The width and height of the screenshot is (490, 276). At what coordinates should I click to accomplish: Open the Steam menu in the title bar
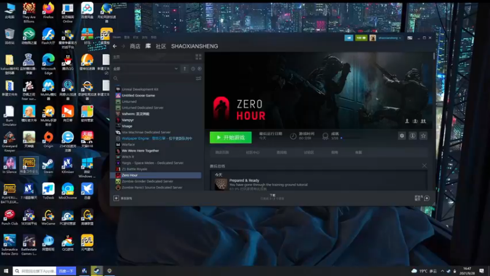(x=116, y=37)
